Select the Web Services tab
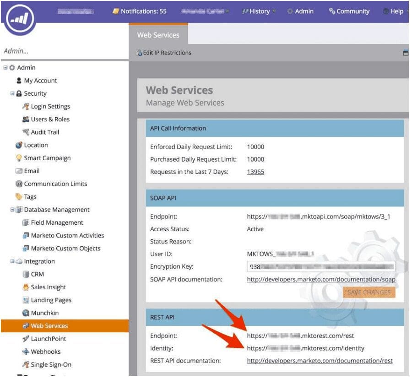The height and width of the screenshot is (379, 412). 158,35
